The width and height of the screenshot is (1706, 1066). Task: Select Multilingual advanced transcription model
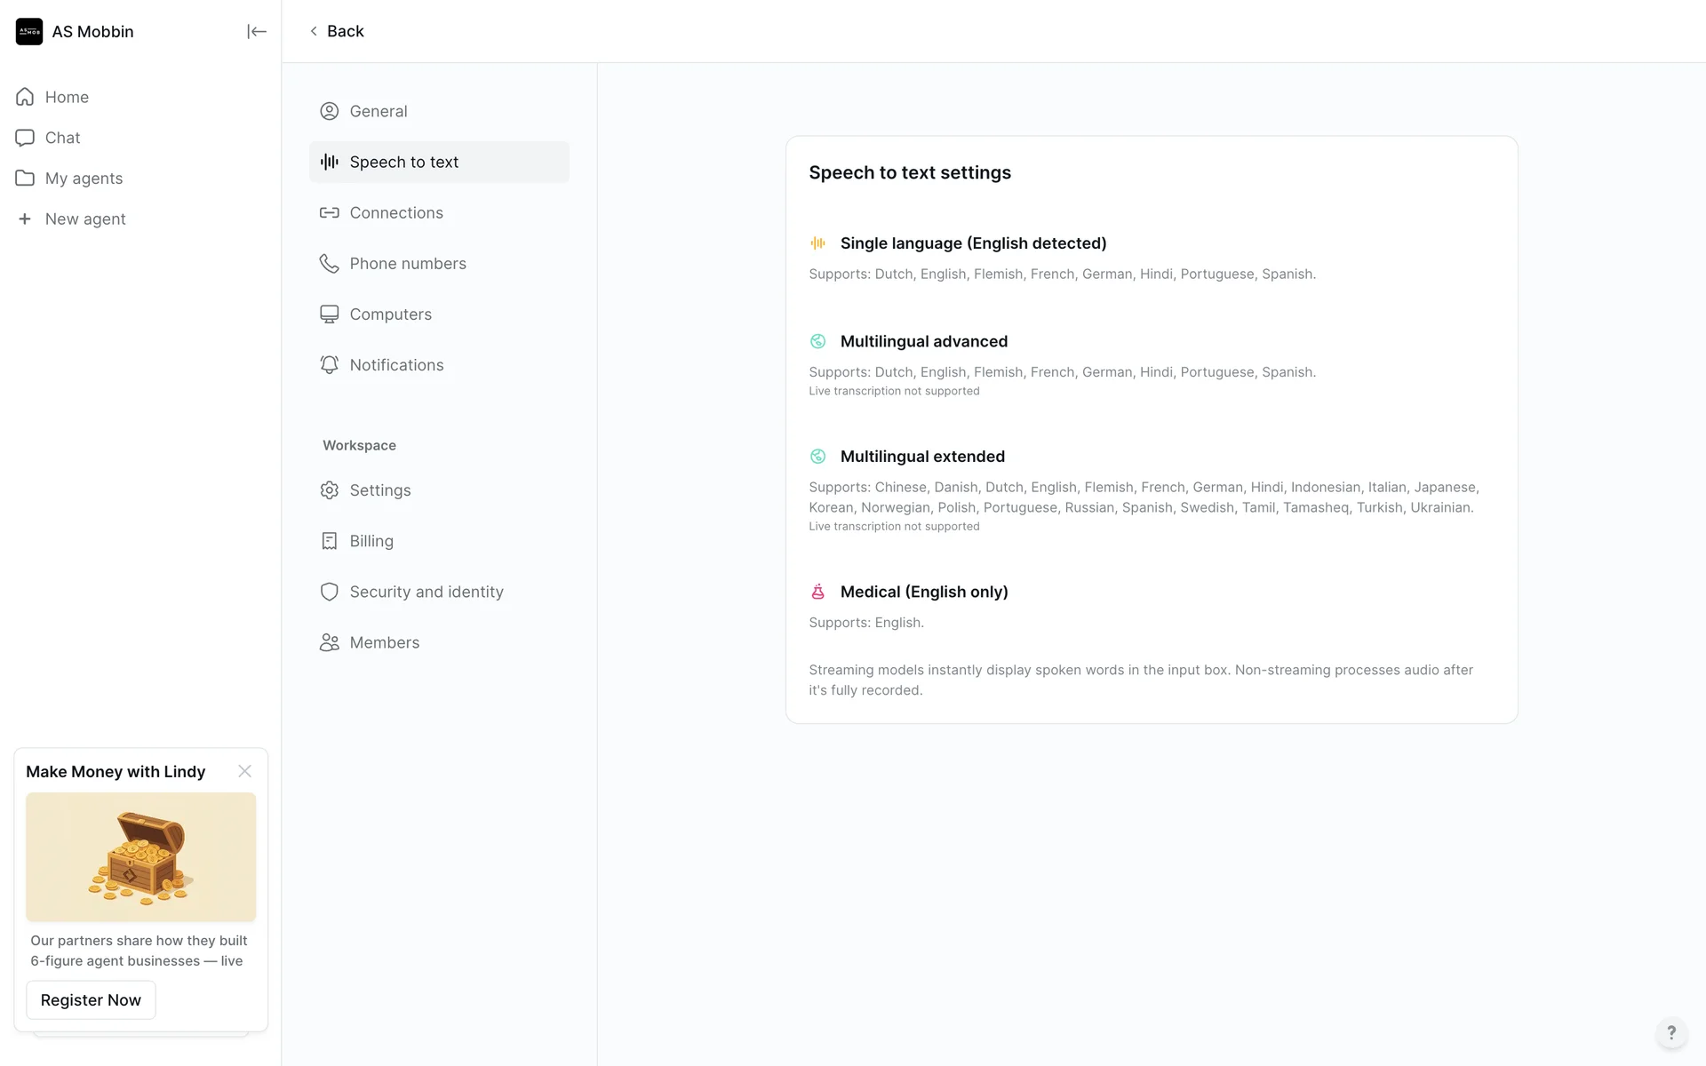[x=923, y=341]
